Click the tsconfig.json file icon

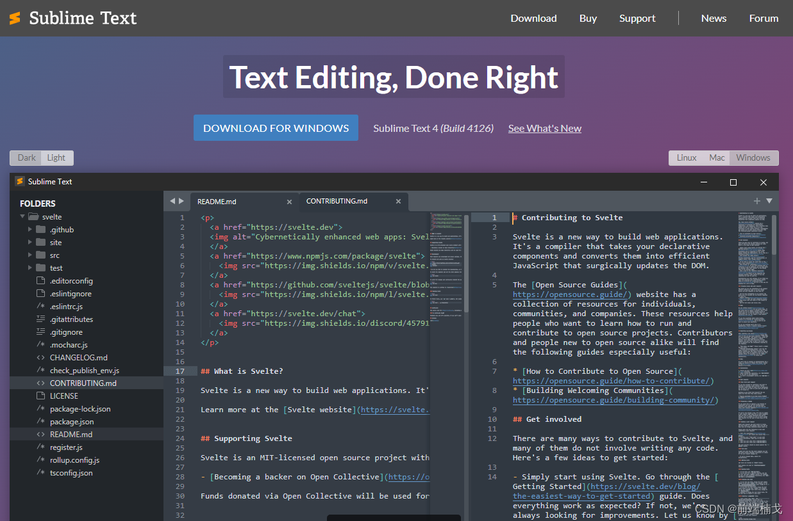[40, 473]
